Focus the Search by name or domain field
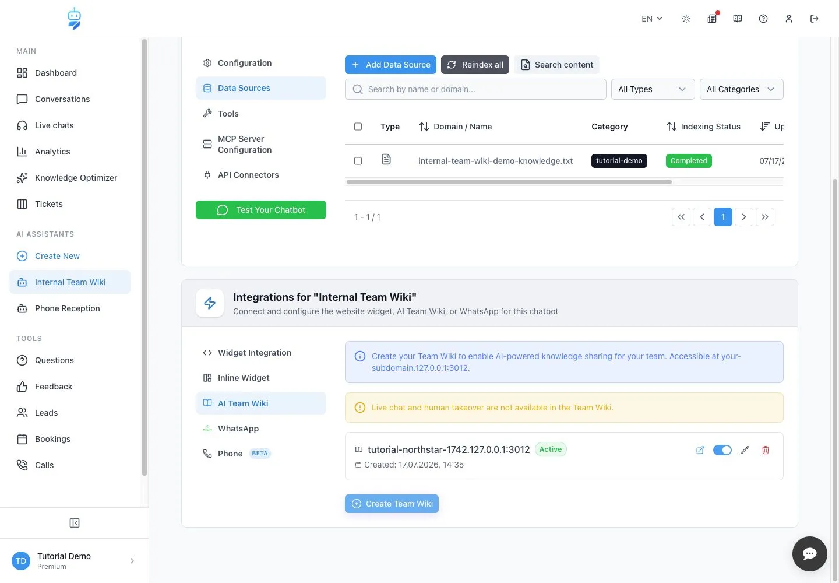Viewport: 839px width, 583px height. [475, 89]
